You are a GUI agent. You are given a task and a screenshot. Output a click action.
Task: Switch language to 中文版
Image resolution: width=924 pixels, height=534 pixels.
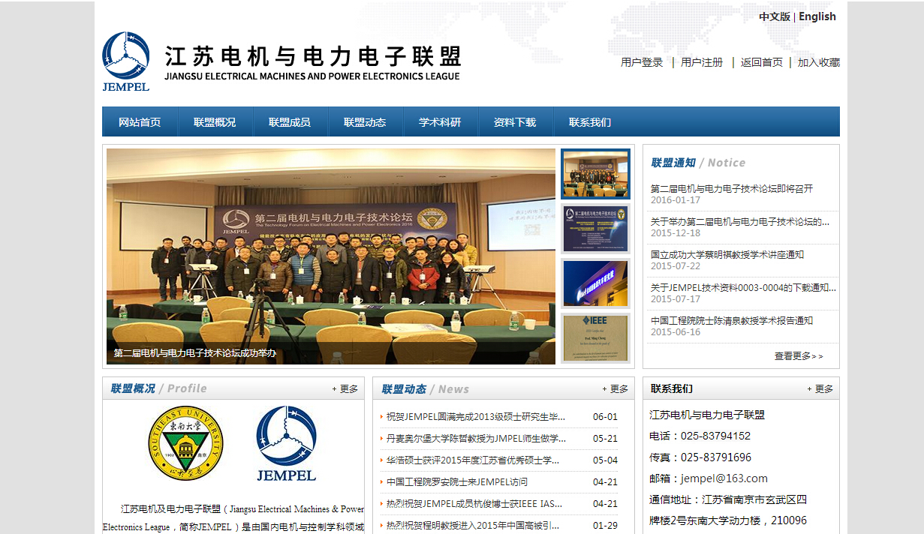(x=774, y=16)
